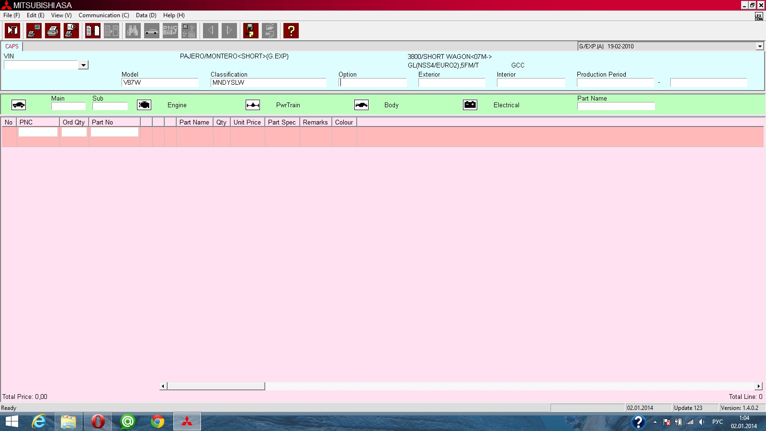Launch Internet Explorer from taskbar
Image resolution: width=766 pixels, height=431 pixels.
click(39, 421)
